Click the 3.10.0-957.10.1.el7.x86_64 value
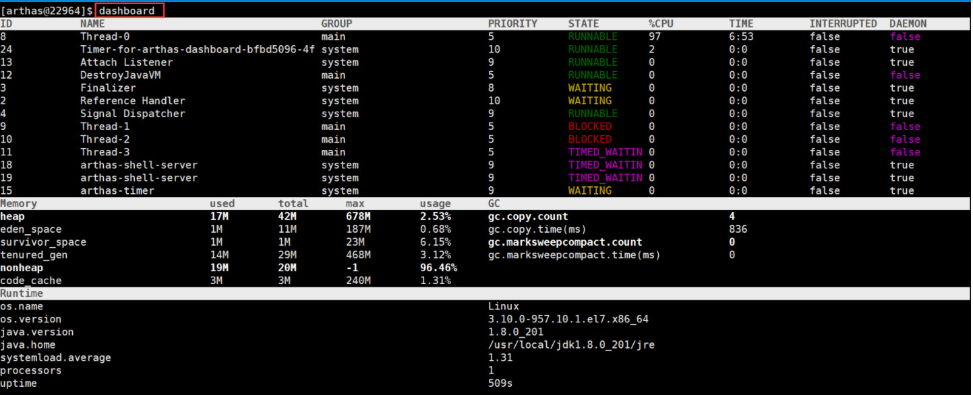The image size is (973, 395). click(568, 319)
